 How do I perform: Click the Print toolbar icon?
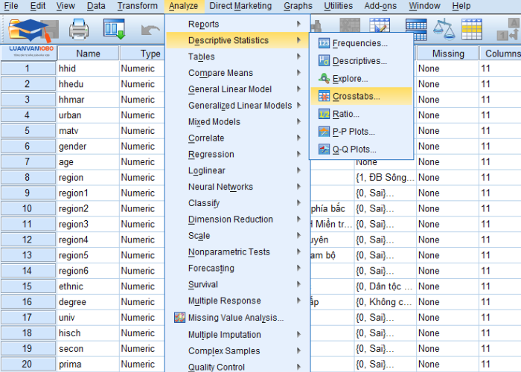coord(79,30)
